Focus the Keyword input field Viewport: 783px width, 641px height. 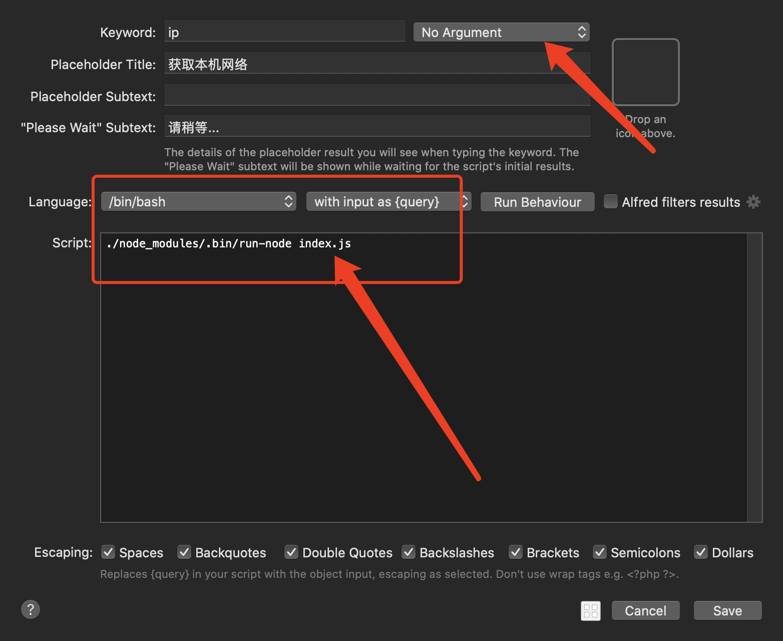[x=284, y=32]
